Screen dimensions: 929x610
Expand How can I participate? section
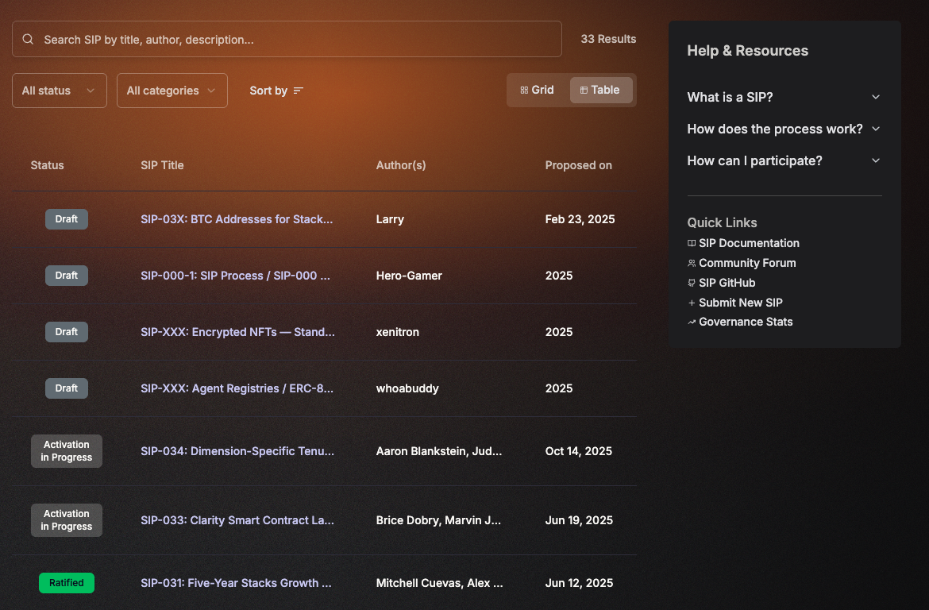tap(784, 160)
